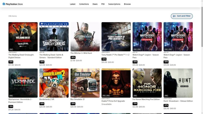Screen dimensions: 203x114
Task: Open Hunt: Showdown Deluxe Edition cover
Action: coord(178,83)
